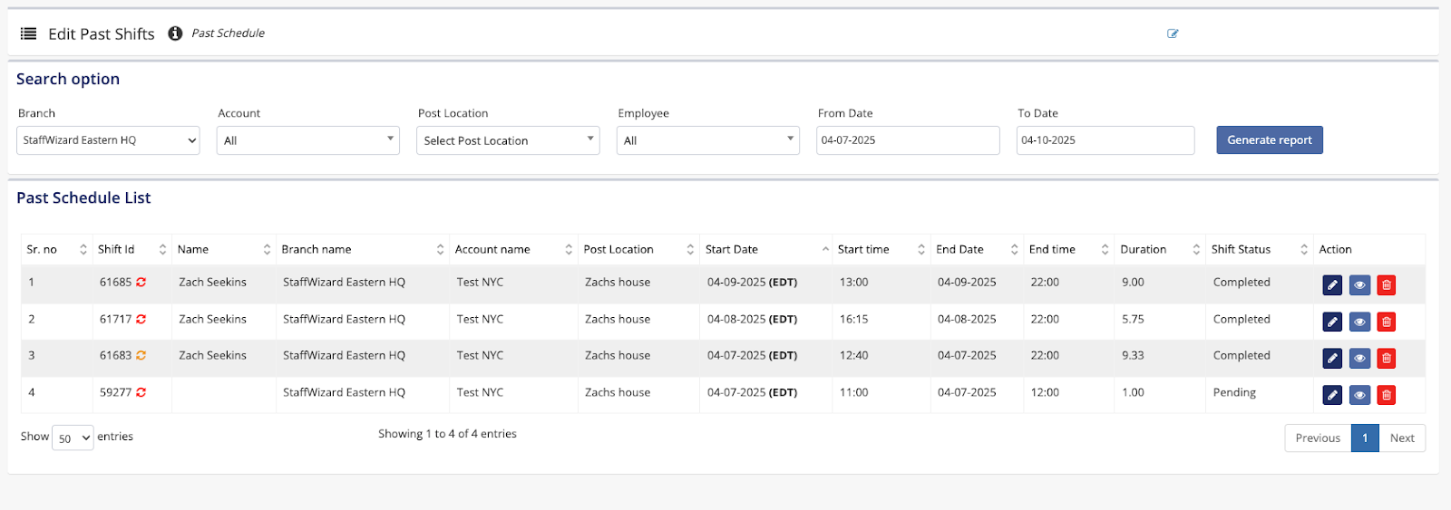Expand the Select Post Location dropdown
1451x510 pixels.
[x=508, y=140]
